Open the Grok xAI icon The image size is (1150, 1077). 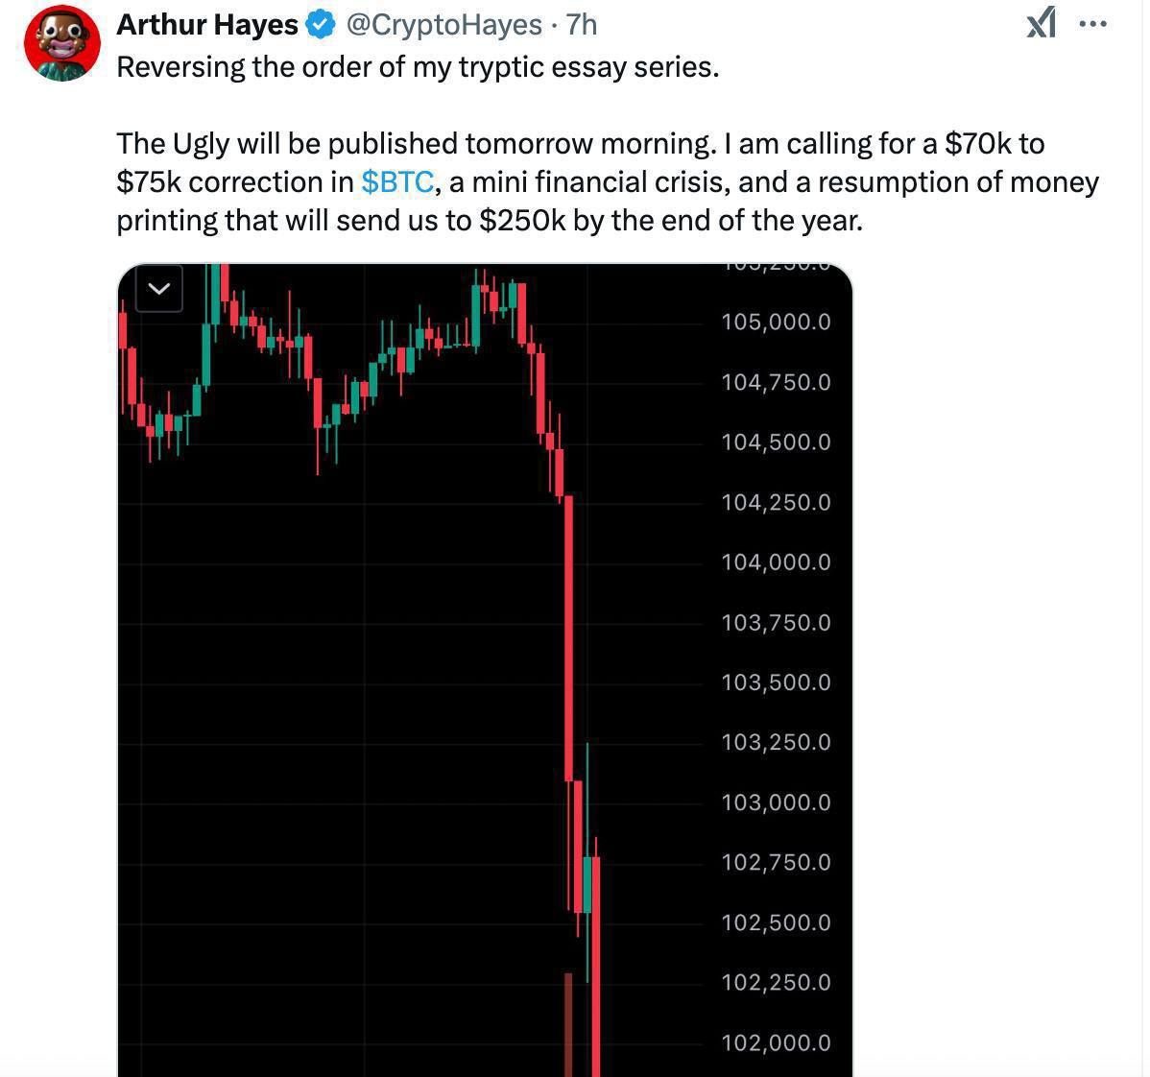click(x=1041, y=23)
